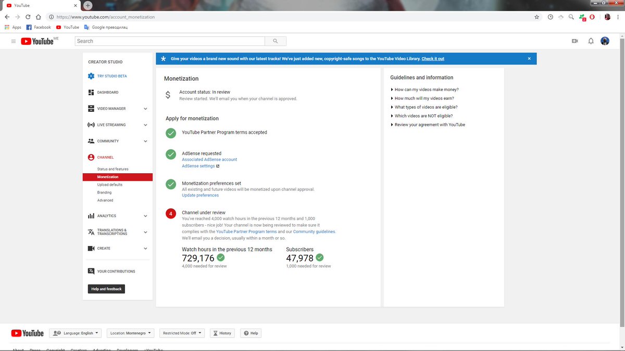Click Update preferences link
Image resolution: width=625 pixels, height=351 pixels.
[x=200, y=196]
